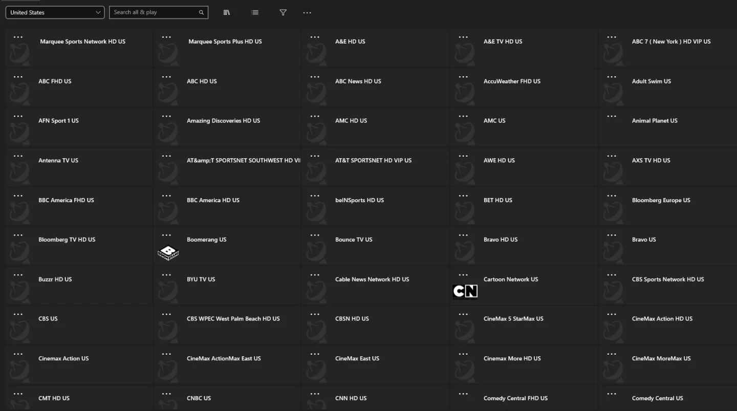
Task: Play the BBC America HD US channel
Action: click(213, 200)
